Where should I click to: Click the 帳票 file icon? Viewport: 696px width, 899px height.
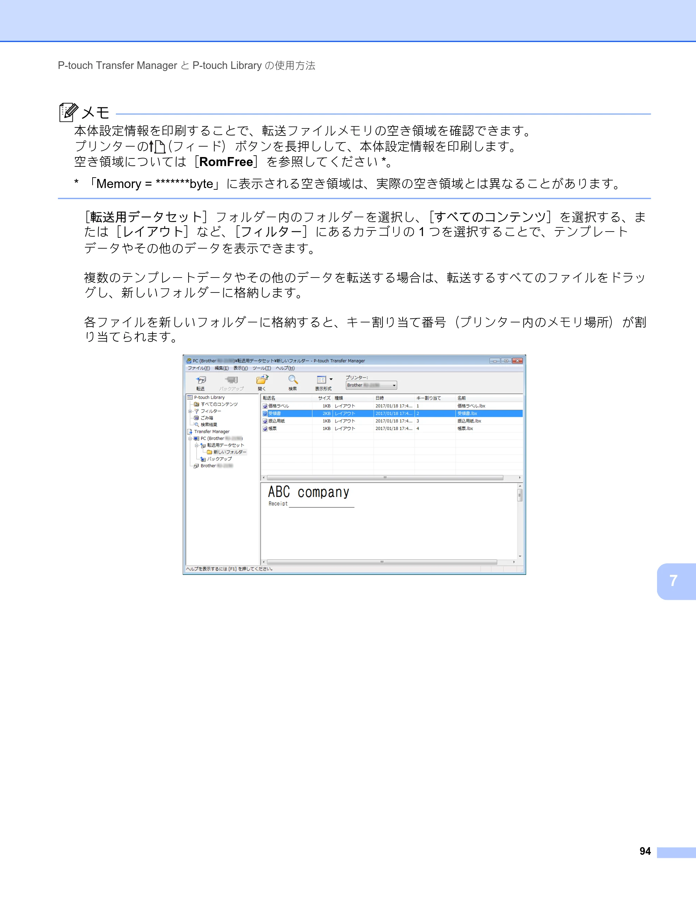click(265, 429)
